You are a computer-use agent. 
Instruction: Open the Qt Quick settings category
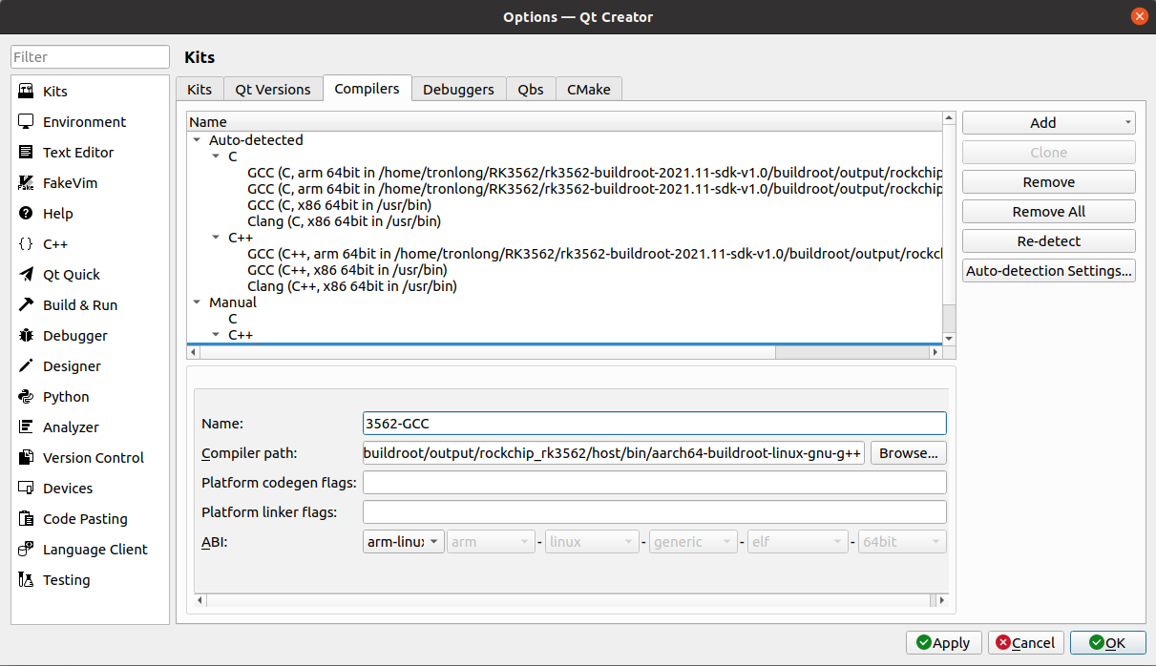tap(90, 275)
